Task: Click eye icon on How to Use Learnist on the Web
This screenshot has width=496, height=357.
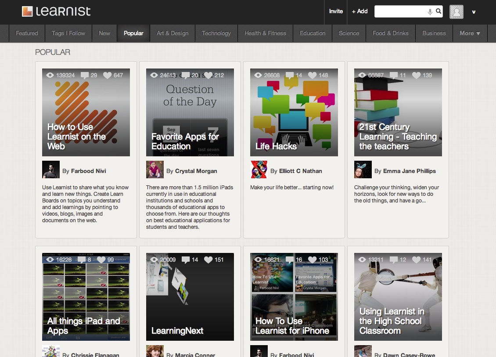Action: (50, 76)
